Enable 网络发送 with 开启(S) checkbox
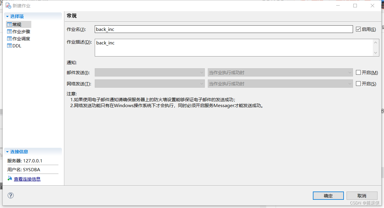 pyautogui.click(x=358, y=84)
